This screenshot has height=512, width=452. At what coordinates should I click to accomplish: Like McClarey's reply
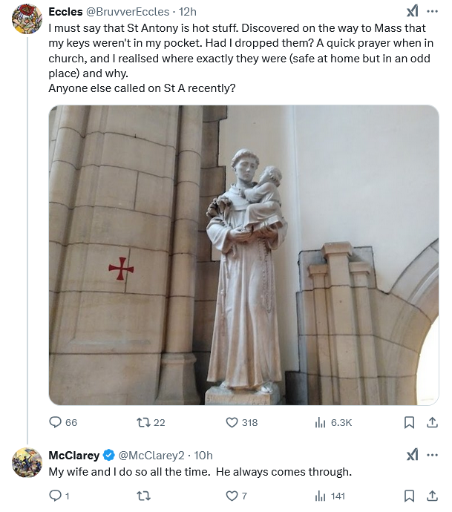coord(232,496)
